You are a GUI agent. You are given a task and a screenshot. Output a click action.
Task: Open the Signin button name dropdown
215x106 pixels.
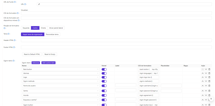(61, 105)
